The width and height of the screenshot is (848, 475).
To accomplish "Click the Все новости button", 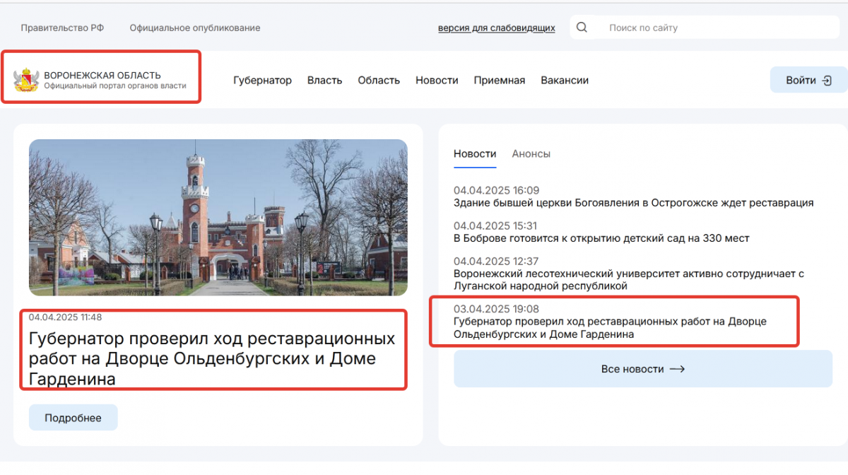I will 642,369.
